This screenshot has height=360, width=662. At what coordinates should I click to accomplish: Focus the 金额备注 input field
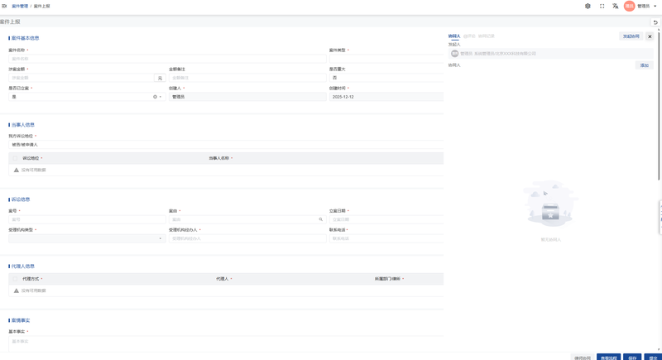247,78
